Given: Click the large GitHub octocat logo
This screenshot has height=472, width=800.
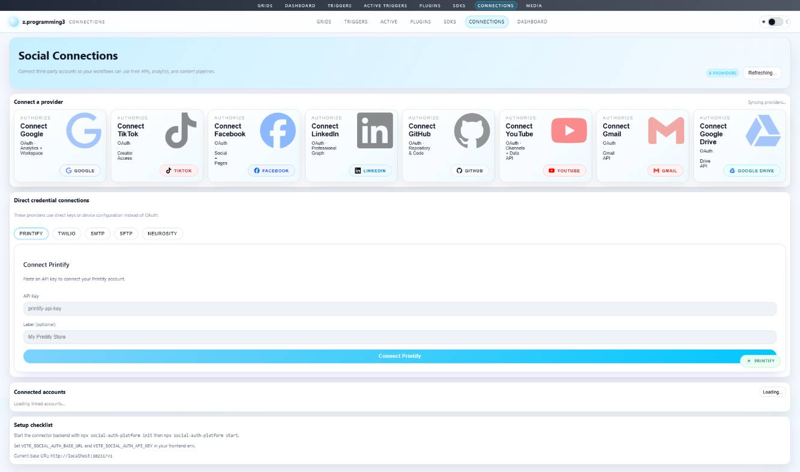Looking at the screenshot, I should pyautogui.click(x=472, y=130).
